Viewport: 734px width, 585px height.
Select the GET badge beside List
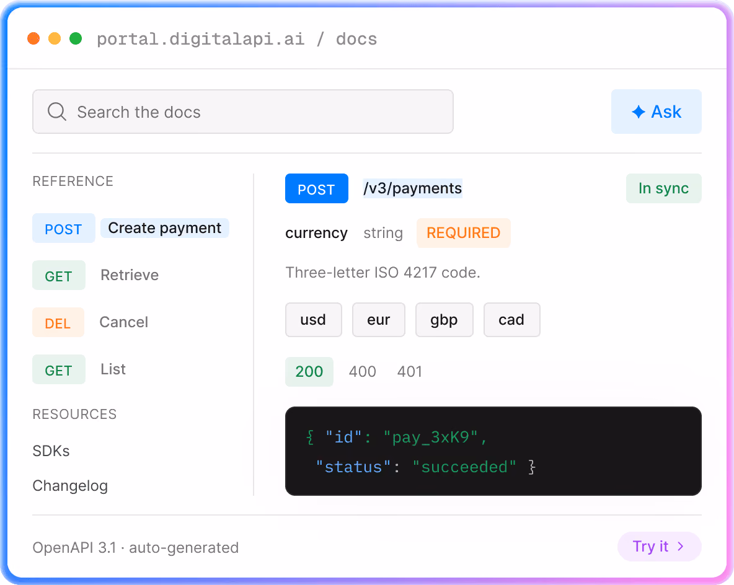[x=59, y=369]
